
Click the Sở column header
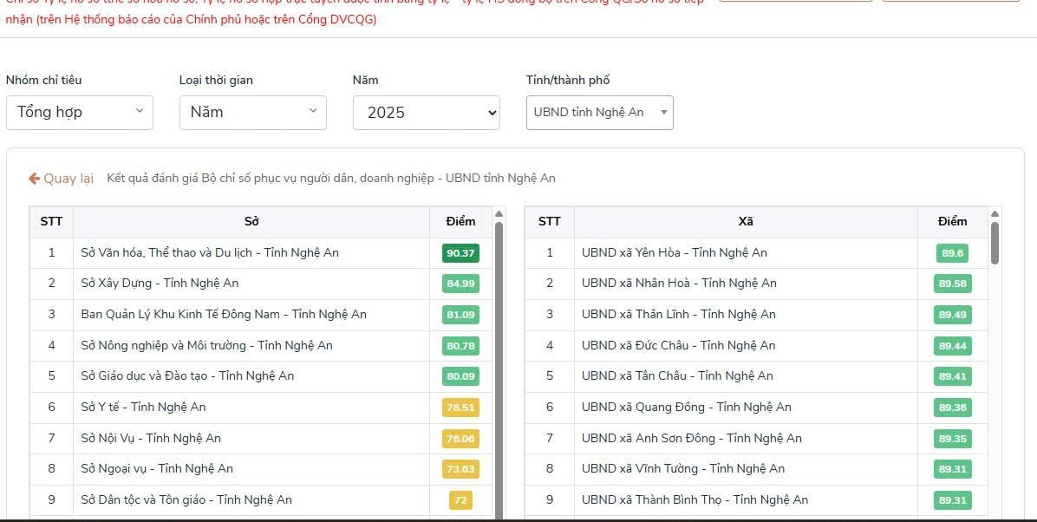pos(251,222)
